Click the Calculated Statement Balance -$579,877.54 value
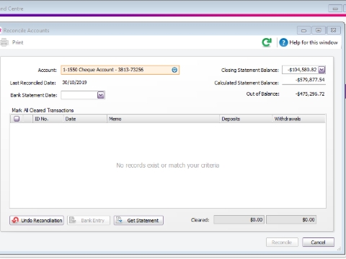The height and width of the screenshot is (259, 346). 310,80
